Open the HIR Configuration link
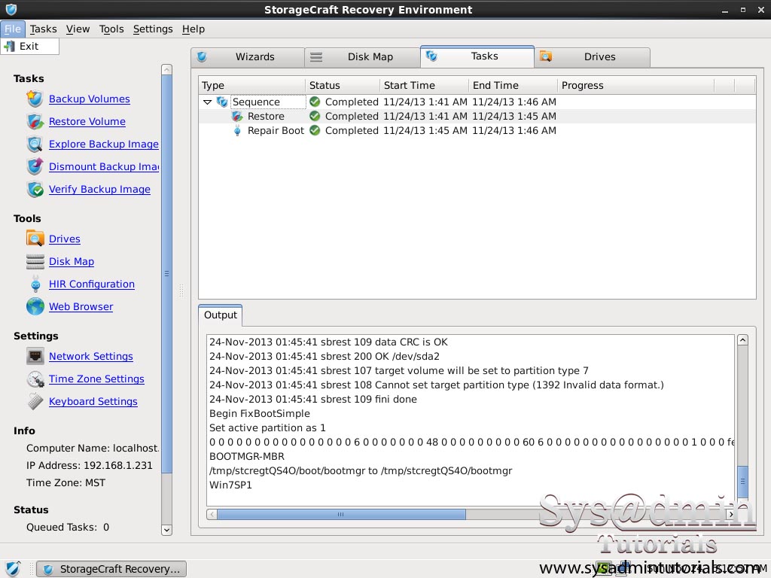771x578 pixels. (91, 284)
